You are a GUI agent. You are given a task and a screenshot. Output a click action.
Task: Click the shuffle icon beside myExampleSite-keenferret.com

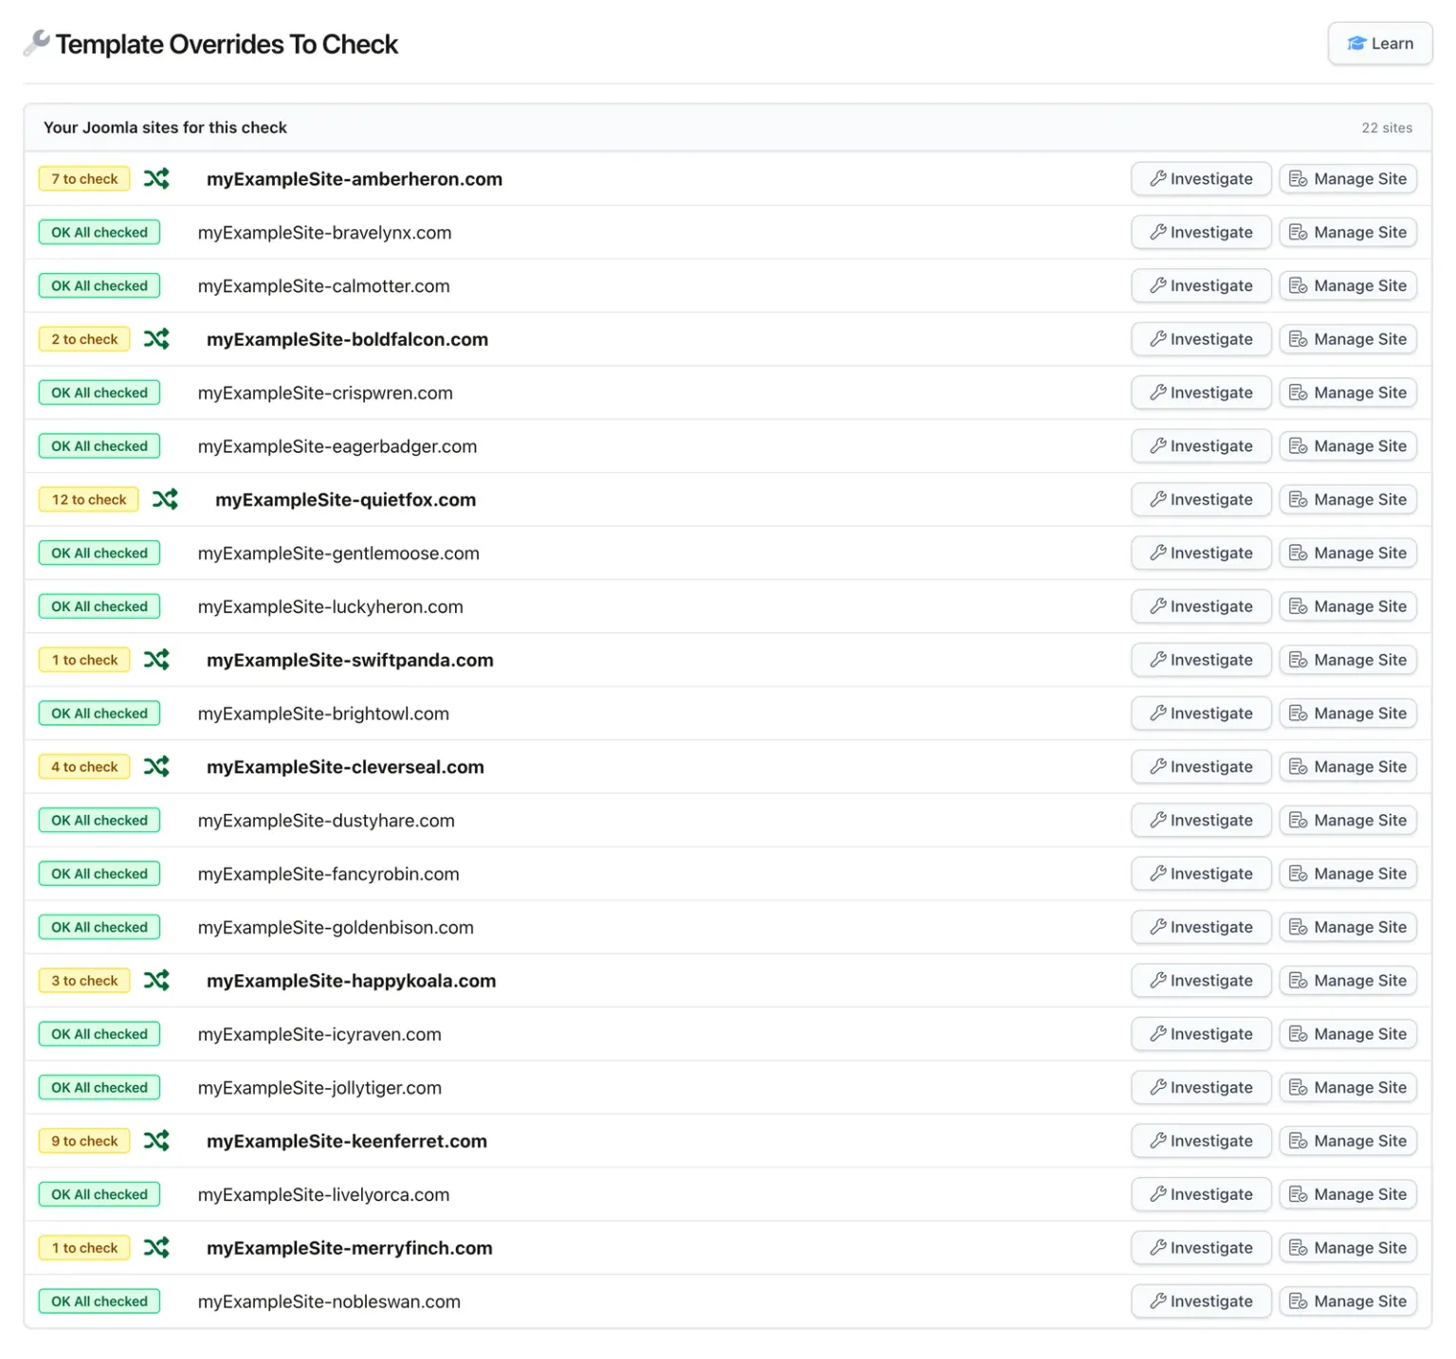pyautogui.click(x=156, y=1140)
